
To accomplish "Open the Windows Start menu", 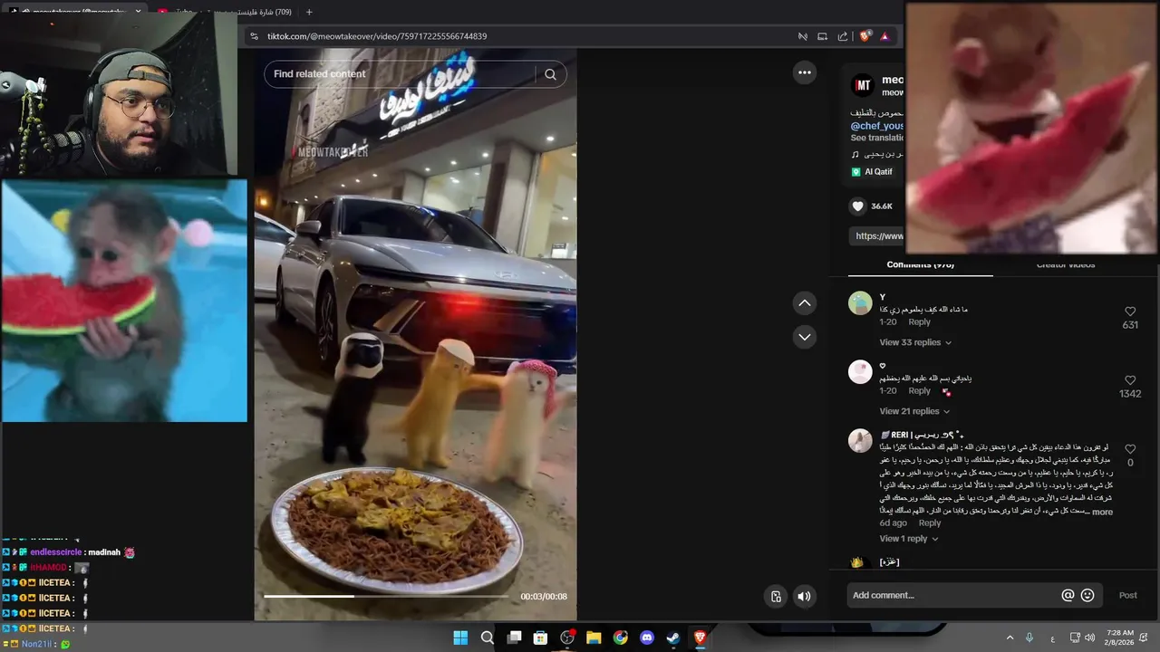I will pyautogui.click(x=460, y=638).
